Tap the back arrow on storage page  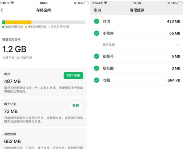pyautogui.click(x=2, y=10)
